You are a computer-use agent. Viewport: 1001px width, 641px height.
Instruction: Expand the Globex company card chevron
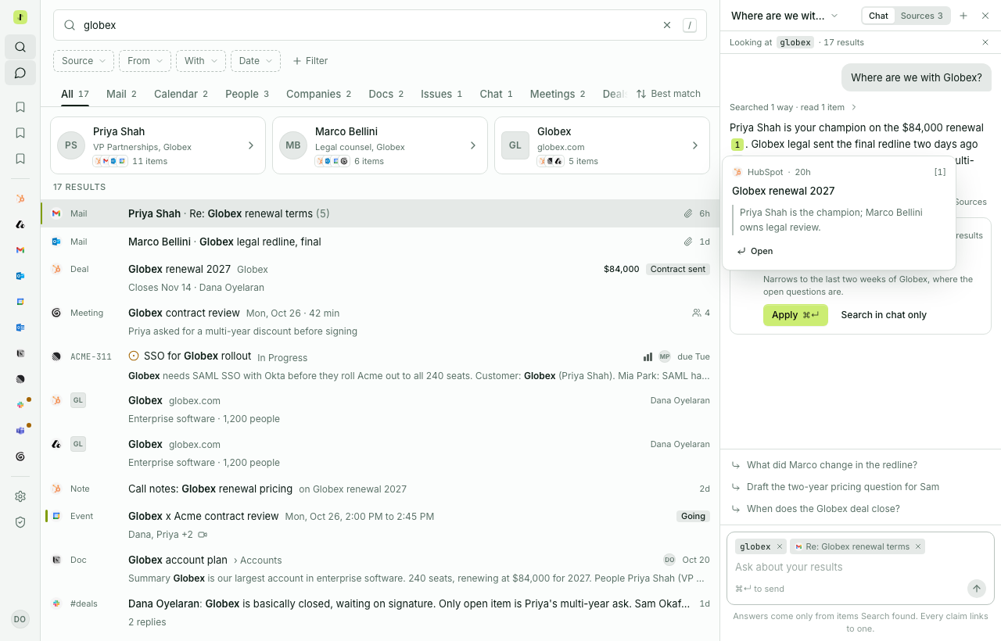(695, 145)
